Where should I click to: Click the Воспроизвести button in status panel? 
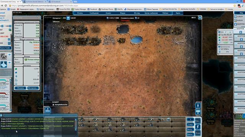[x=33, y=88]
